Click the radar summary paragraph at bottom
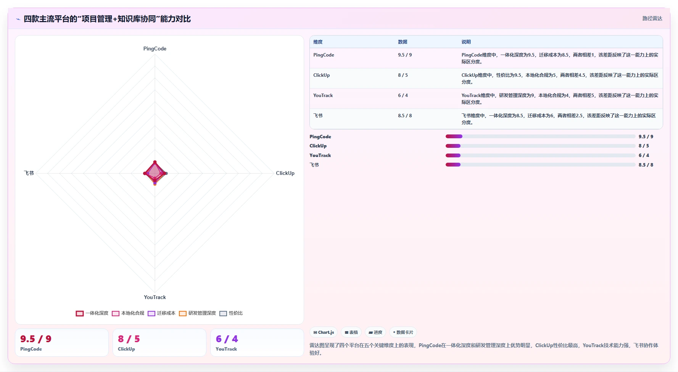678x372 pixels. (484, 349)
